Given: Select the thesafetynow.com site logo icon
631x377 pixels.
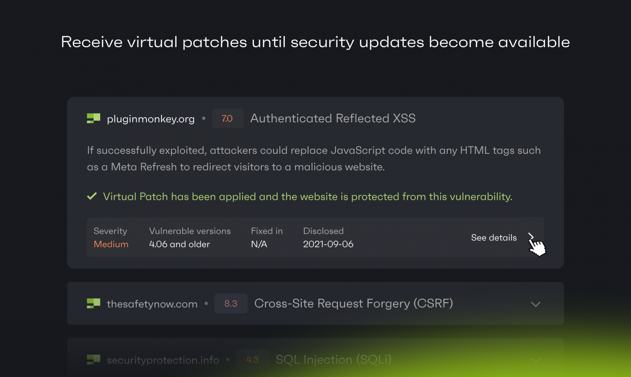Looking at the screenshot, I should pyautogui.click(x=93, y=304).
